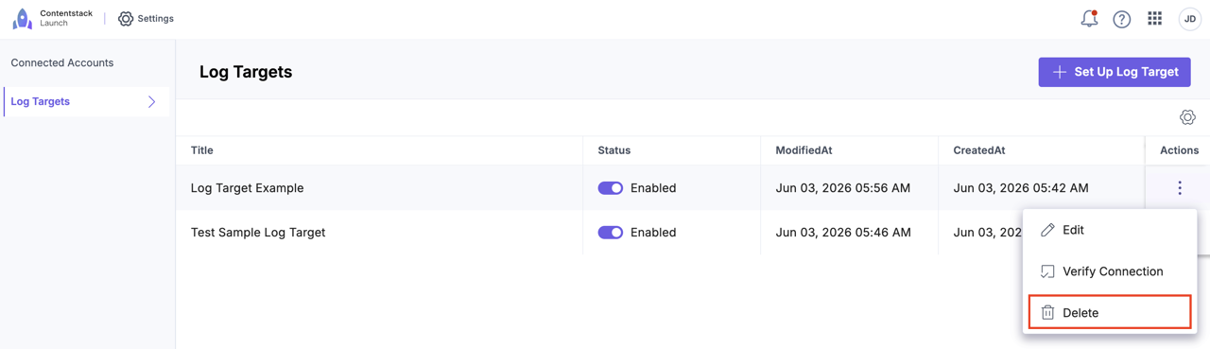Click the trash icon beside Delete
This screenshot has height=349, width=1210.
tap(1047, 312)
